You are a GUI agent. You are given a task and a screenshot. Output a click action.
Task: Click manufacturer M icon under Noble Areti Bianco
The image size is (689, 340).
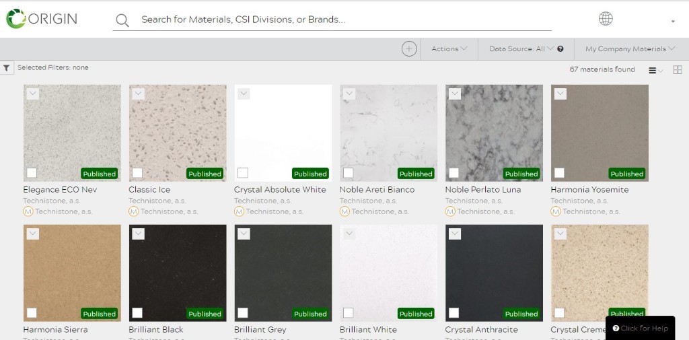click(x=344, y=211)
